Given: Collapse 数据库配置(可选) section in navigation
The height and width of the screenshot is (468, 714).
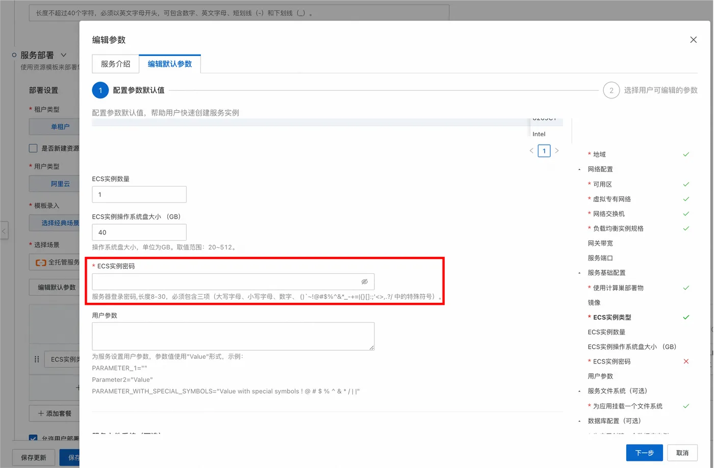Looking at the screenshot, I should click(579, 422).
